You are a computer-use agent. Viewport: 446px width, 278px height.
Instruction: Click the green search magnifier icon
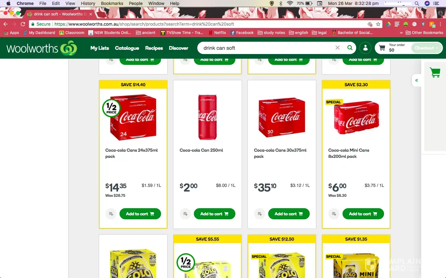pyautogui.click(x=350, y=48)
